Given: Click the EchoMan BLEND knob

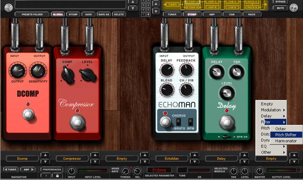Looking at the screenshot, I should [167, 90].
